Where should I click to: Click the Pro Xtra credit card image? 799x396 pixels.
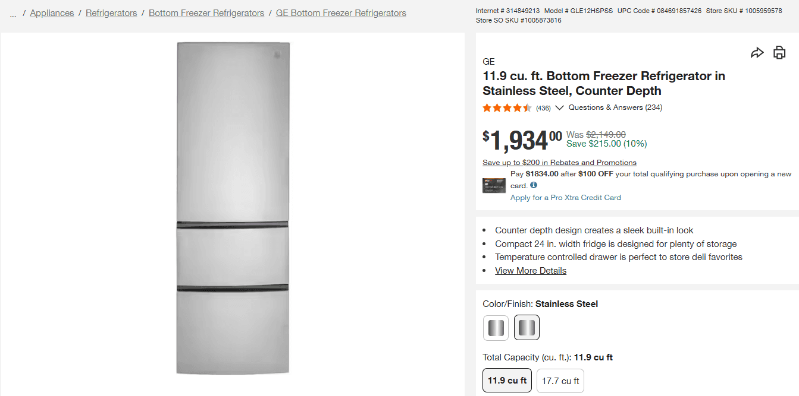point(494,185)
